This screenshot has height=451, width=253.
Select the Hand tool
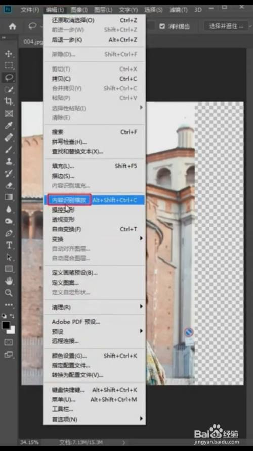pos(9,281)
